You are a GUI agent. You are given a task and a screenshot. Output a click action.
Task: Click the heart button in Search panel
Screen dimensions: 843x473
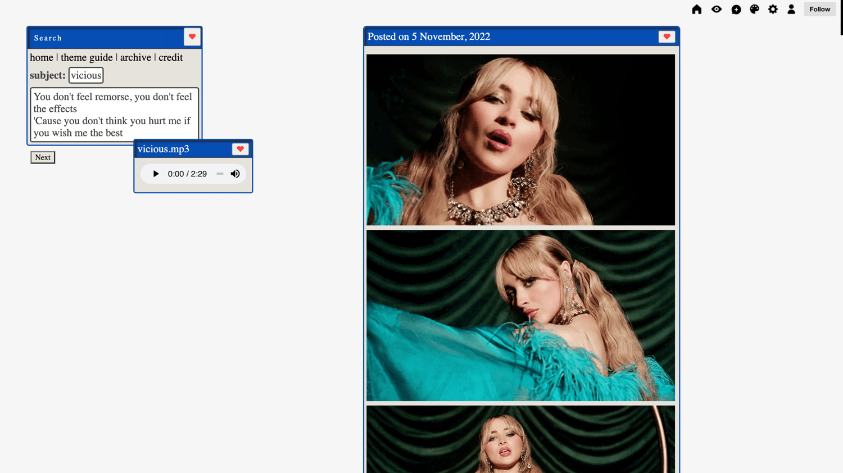[x=192, y=37]
